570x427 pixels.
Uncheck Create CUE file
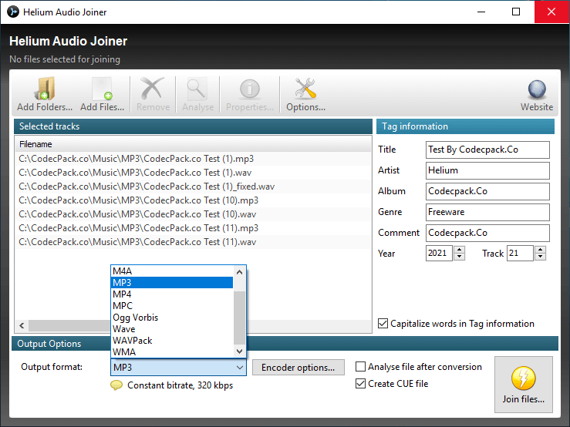coord(360,384)
